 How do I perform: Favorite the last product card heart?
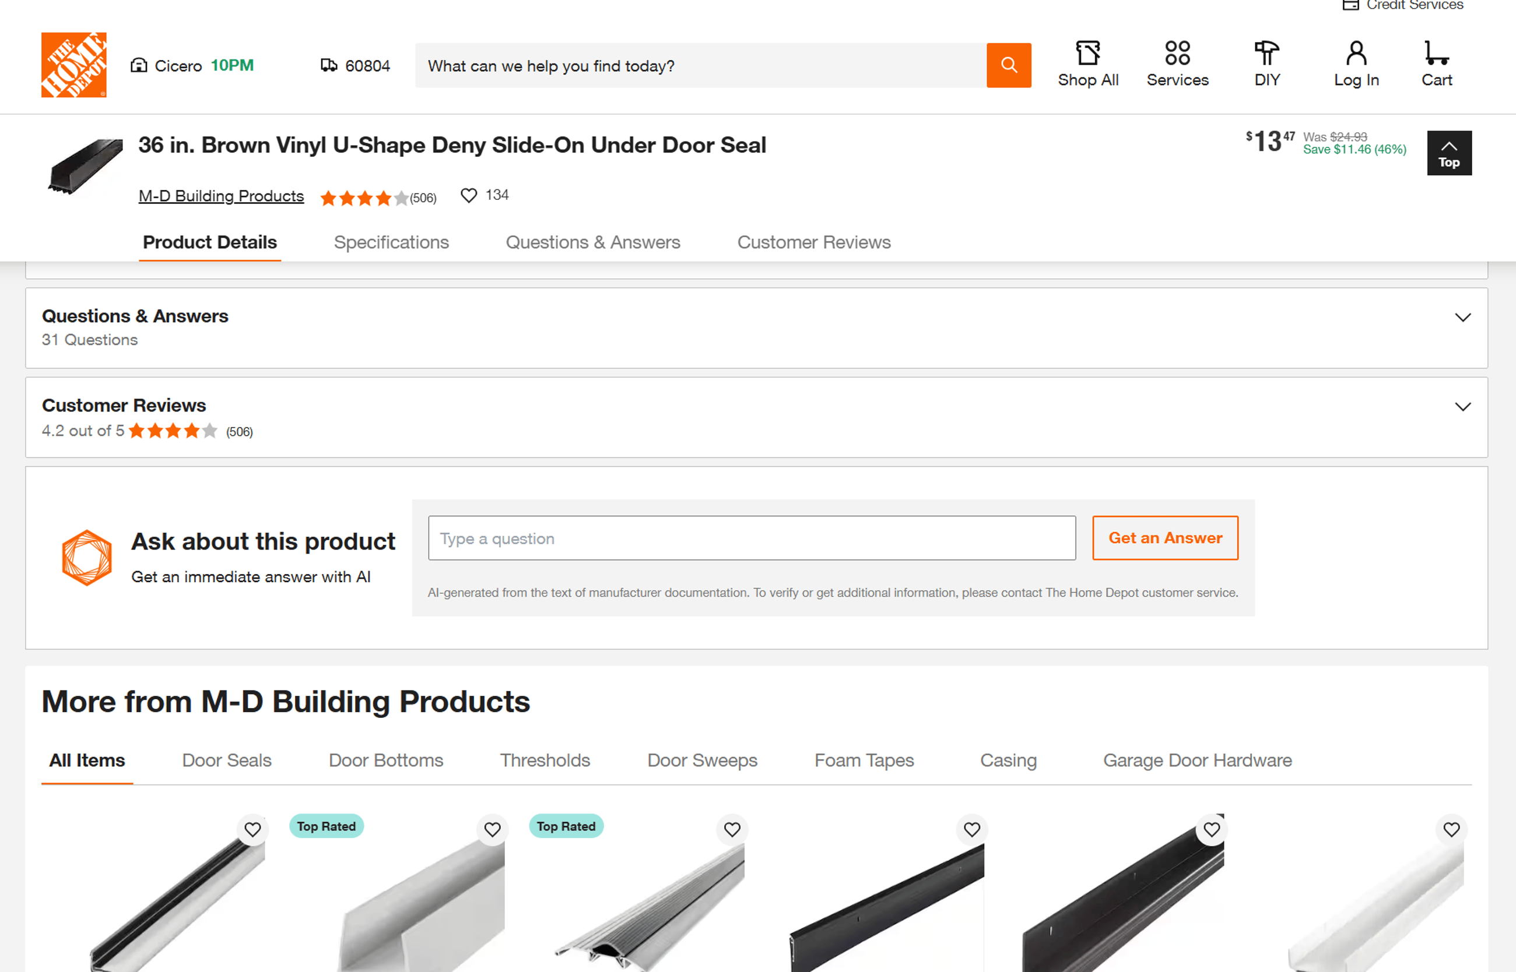[x=1451, y=829]
